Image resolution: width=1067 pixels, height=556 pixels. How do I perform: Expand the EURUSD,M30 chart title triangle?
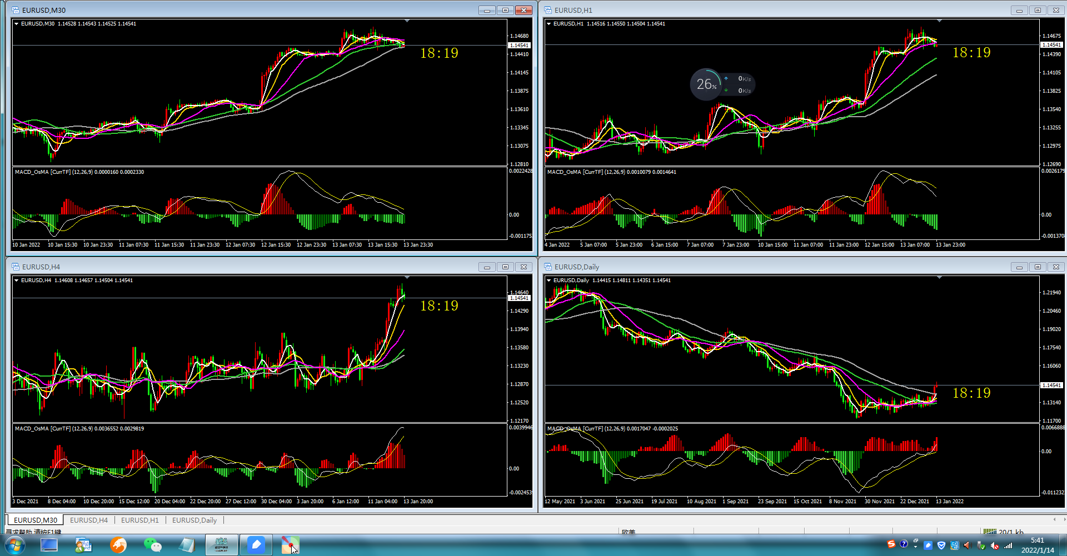[x=17, y=24]
